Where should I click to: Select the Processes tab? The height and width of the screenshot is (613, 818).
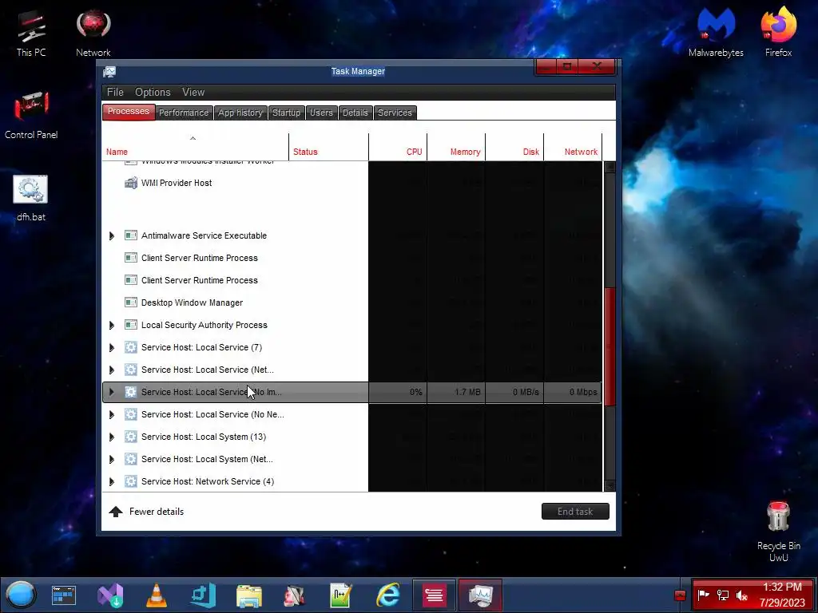click(129, 112)
